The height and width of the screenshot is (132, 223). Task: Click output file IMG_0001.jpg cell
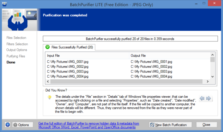click(151, 62)
